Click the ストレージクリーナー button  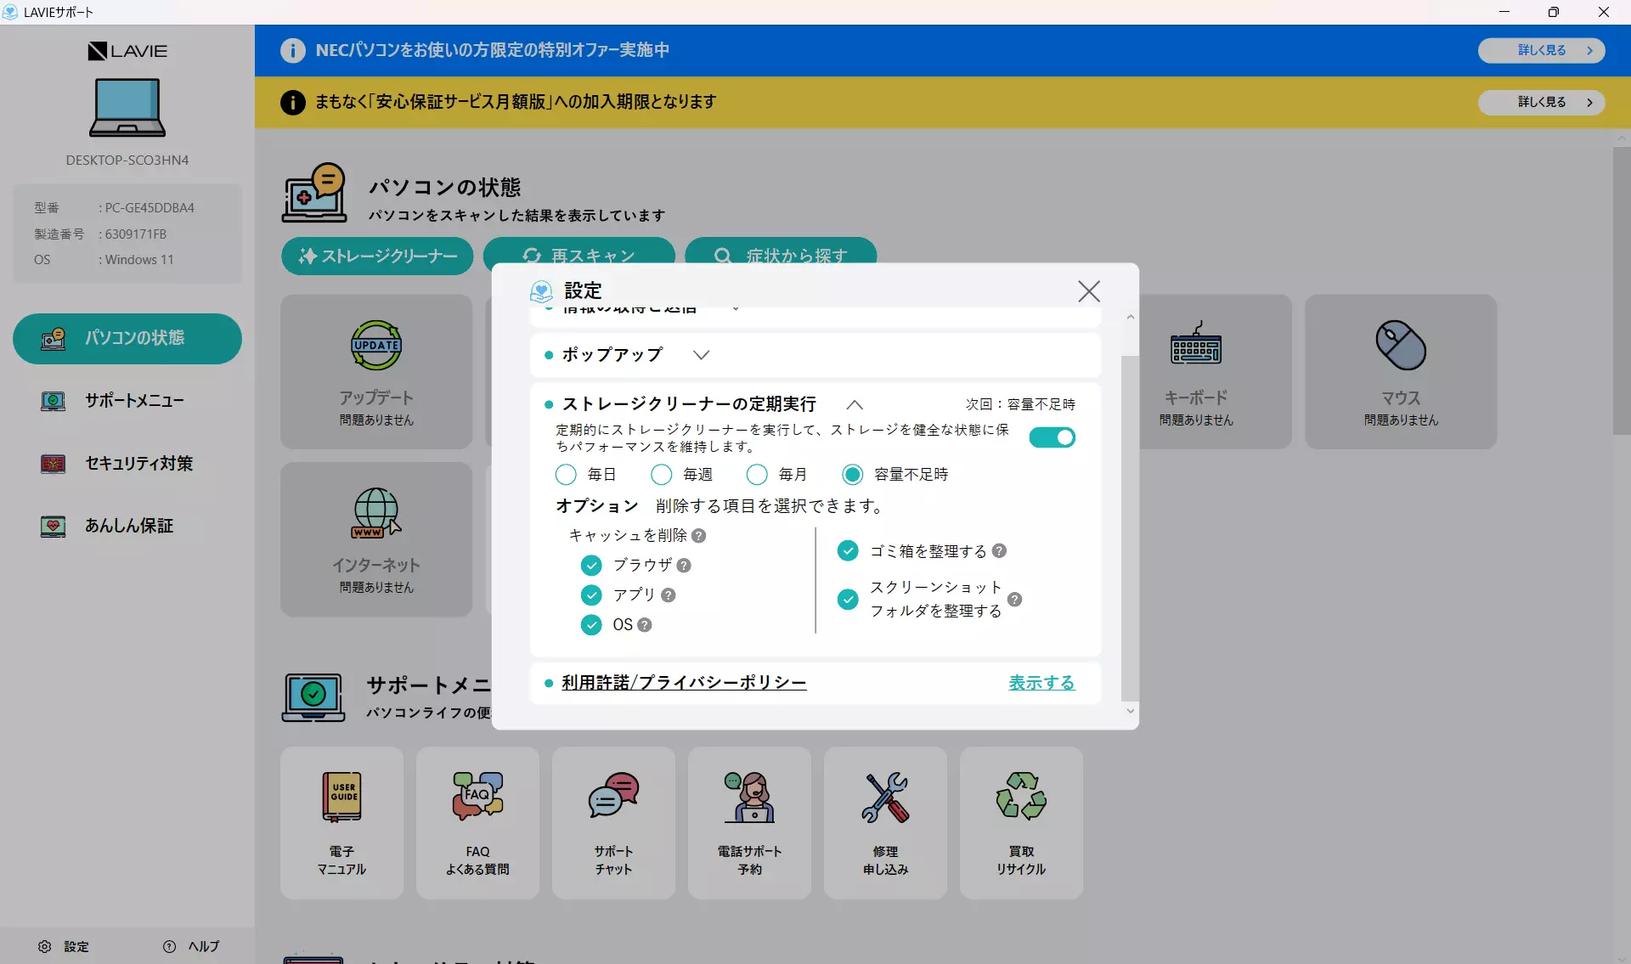click(x=377, y=256)
